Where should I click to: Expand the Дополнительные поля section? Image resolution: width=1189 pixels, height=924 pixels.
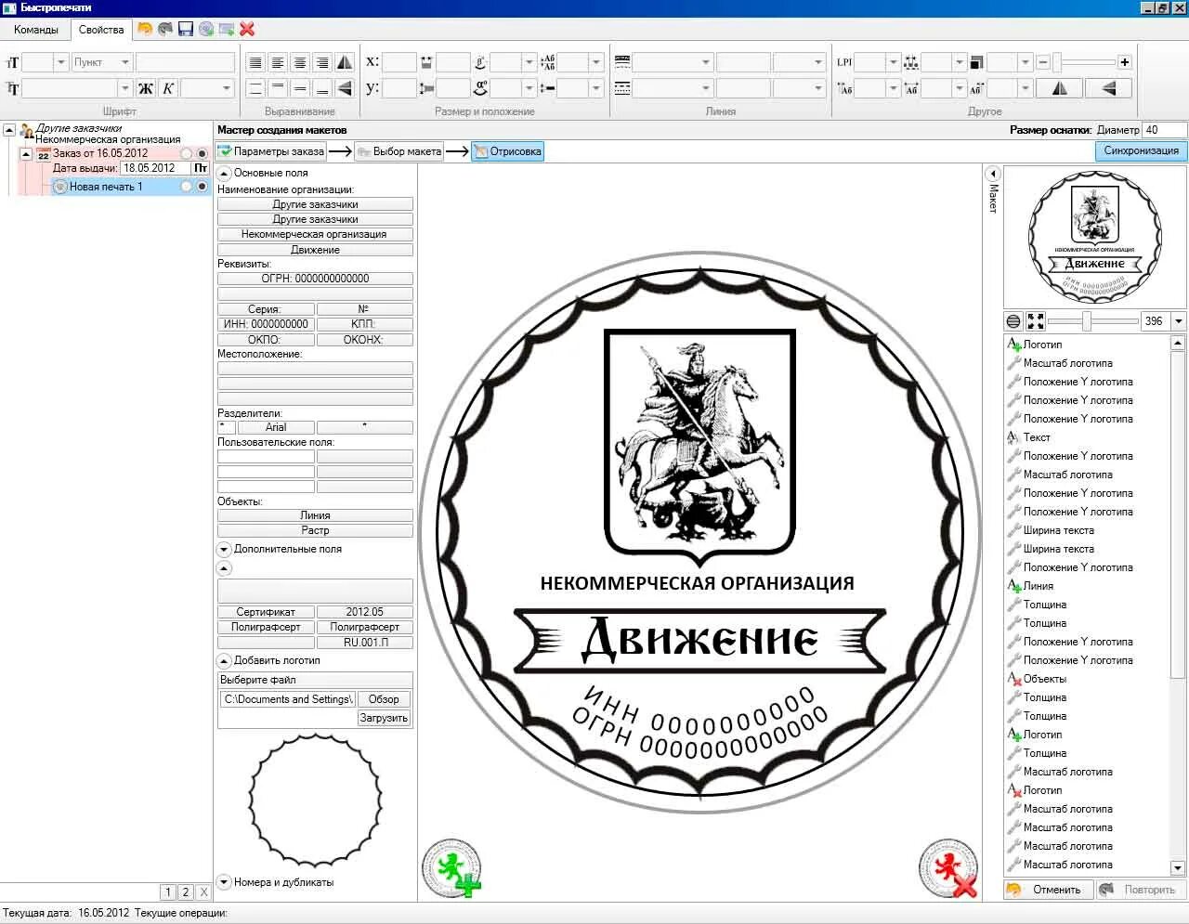coord(224,549)
